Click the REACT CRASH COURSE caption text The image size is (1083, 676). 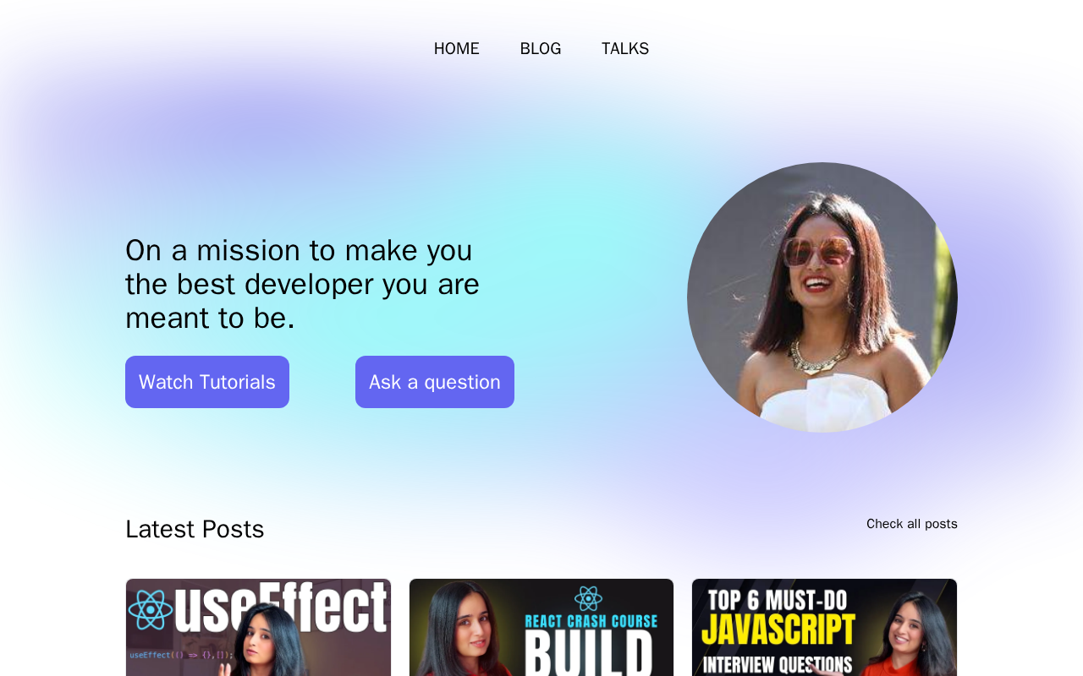coord(591,622)
